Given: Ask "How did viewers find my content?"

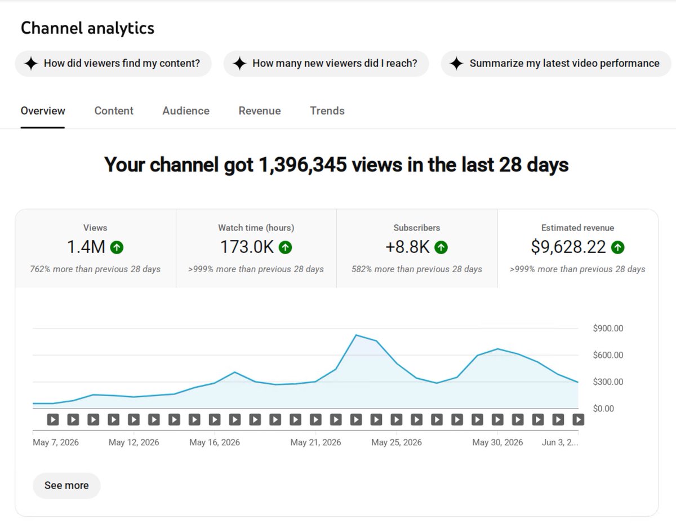Looking at the screenshot, I should tap(113, 63).
